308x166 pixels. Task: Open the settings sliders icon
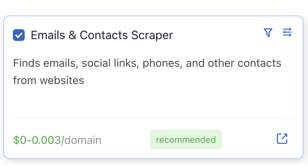point(287,32)
